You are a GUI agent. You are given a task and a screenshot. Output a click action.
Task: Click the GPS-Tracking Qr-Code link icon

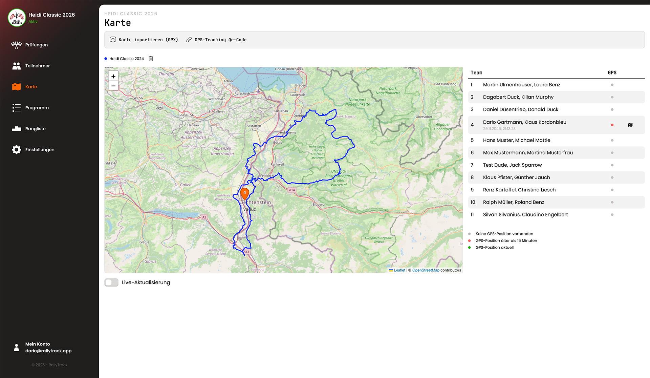click(189, 40)
